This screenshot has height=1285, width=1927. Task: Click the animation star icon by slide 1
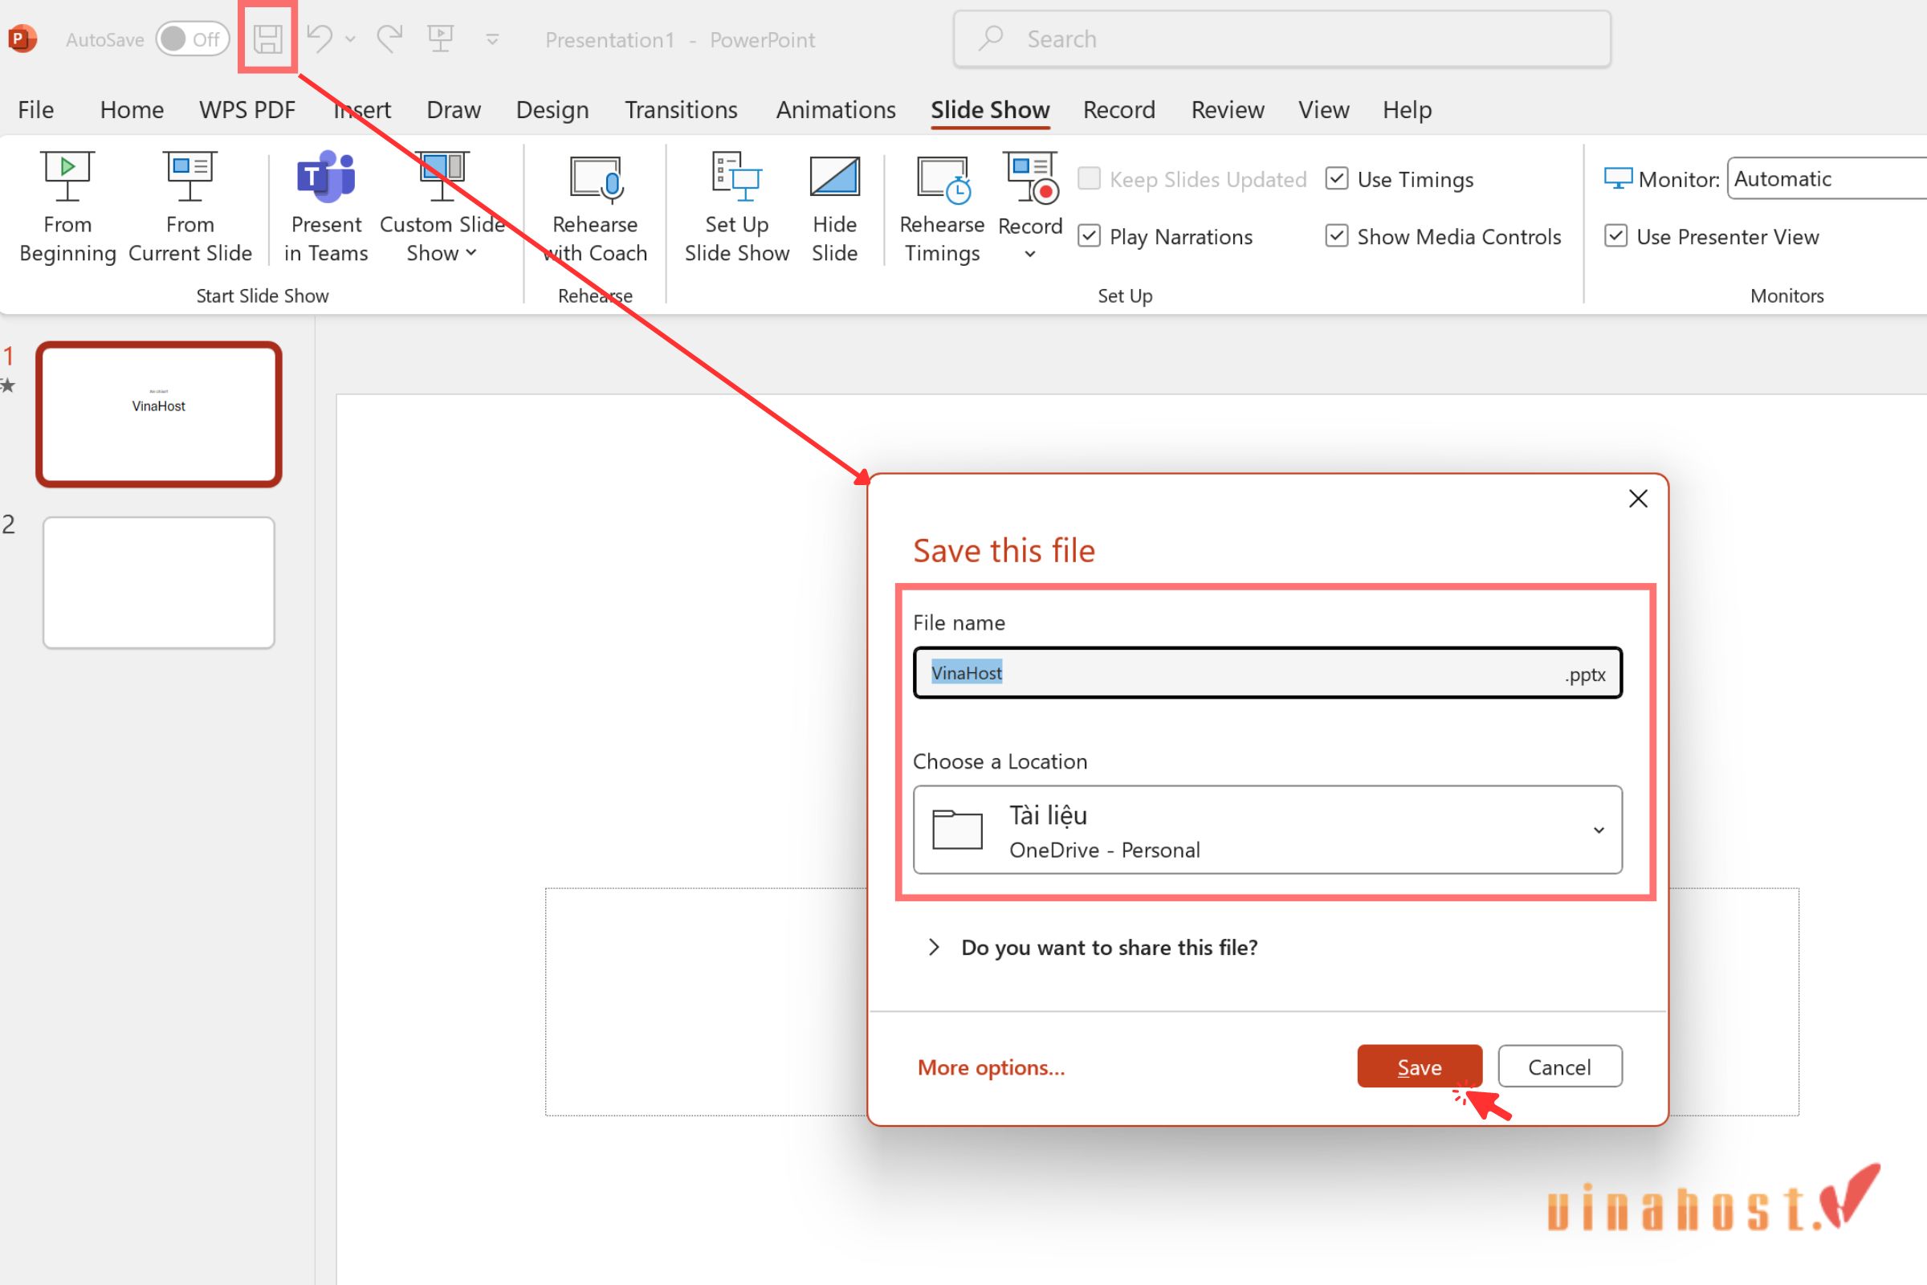pos(7,385)
